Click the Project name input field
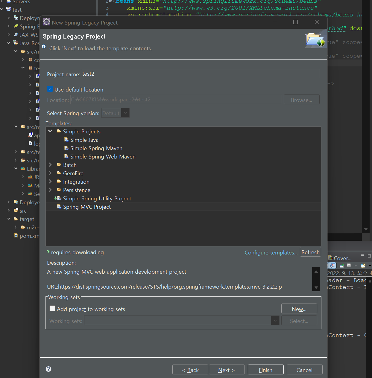The image size is (372, 378). point(201,74)
